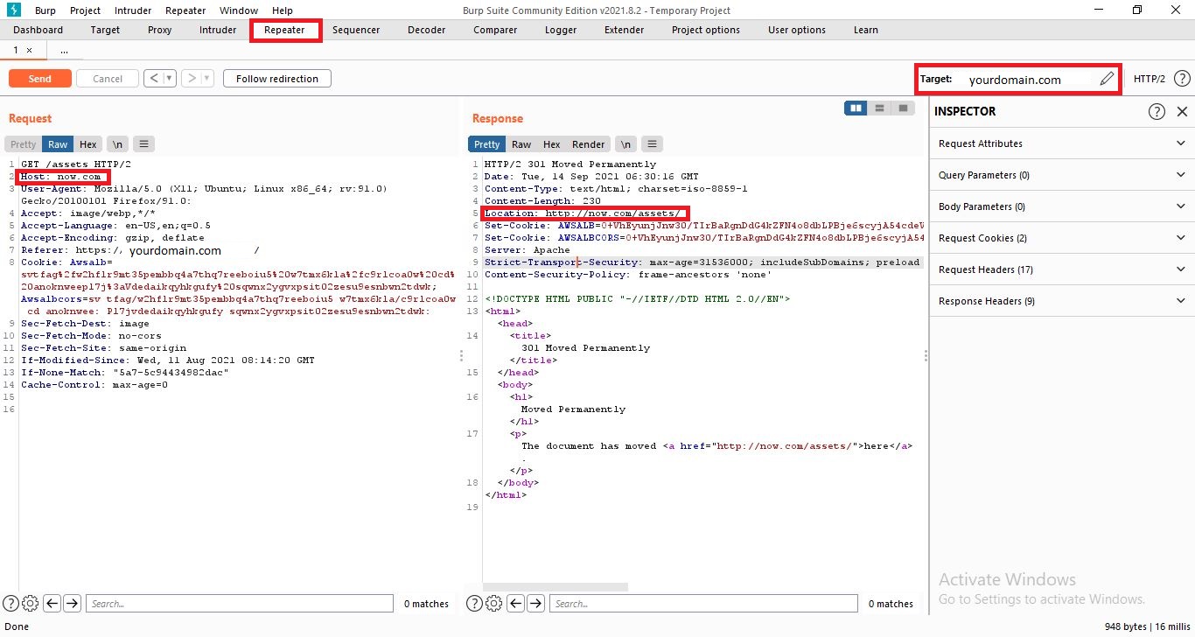The height and width of the screenshot is (637, 1195).
Task: Switch to the Sequencer tab
Action: click(356, 30)
